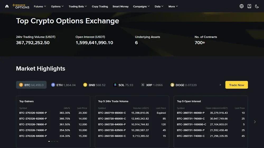Expand the Data dropdown menu
Image resolution: width=264 pixels, height=148 pixels.
click(159, 6)
